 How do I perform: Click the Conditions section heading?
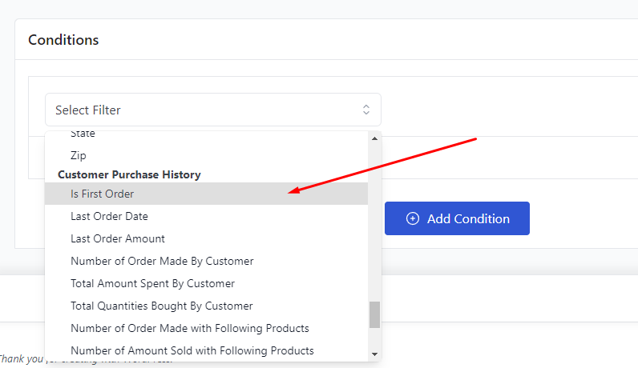coord(63,40)
